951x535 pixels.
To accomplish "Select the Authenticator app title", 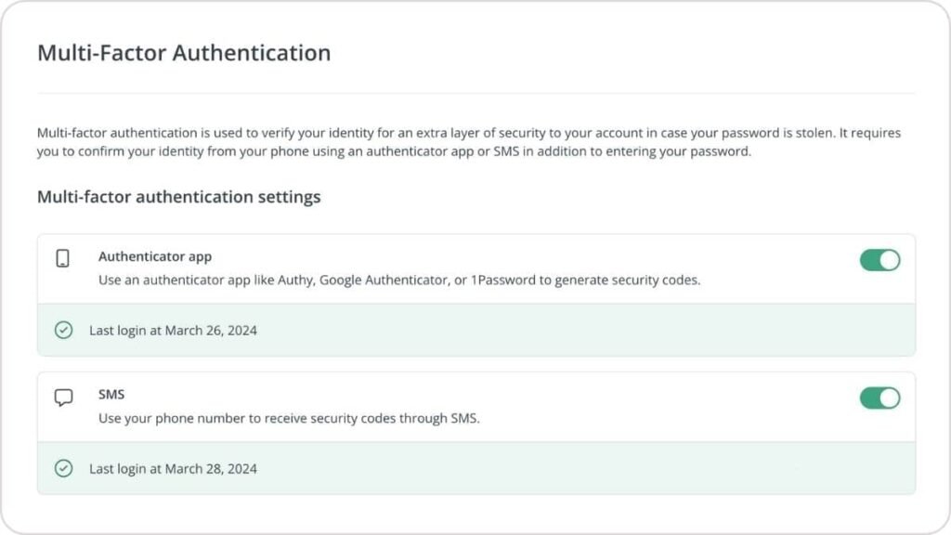I will pyautogui.click(x=155, y=256).
